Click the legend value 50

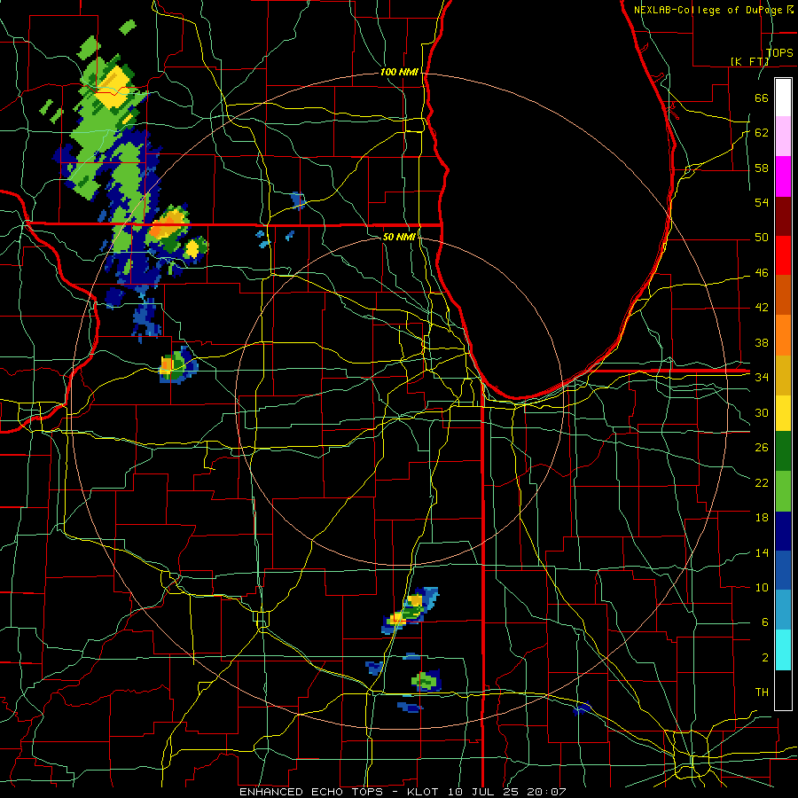coord(762,238)
